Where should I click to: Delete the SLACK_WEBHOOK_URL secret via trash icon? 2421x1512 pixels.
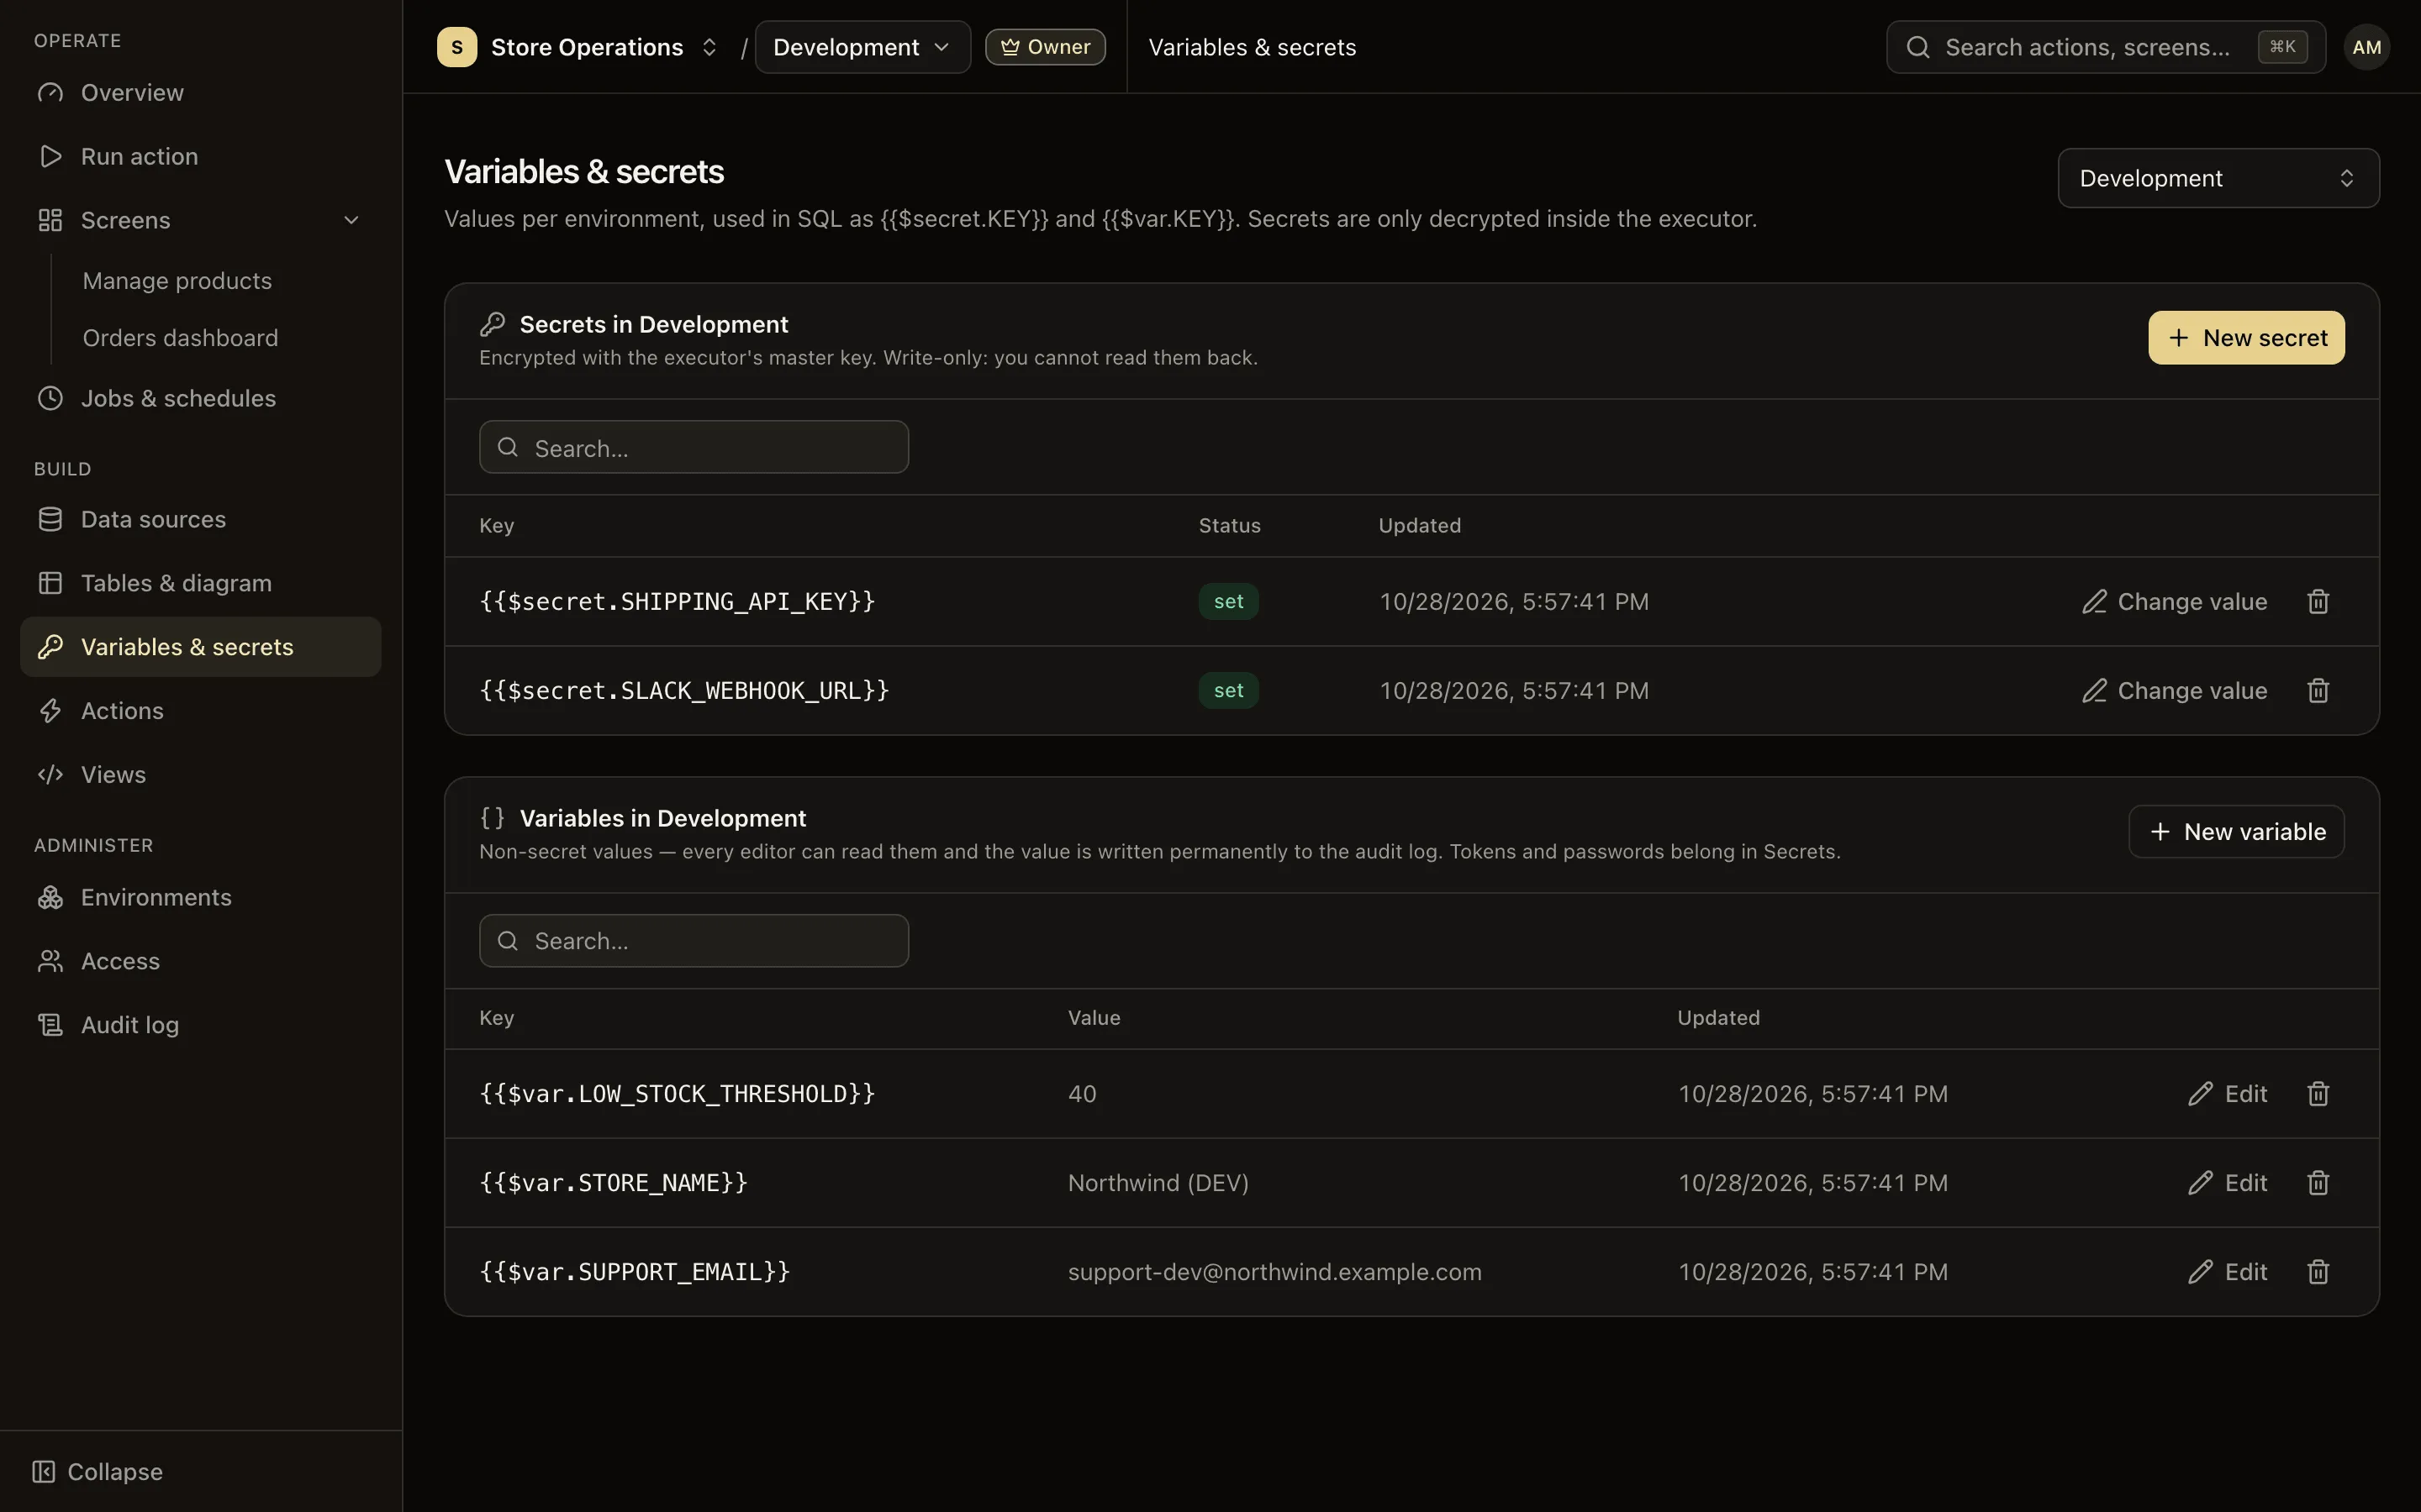pos(2318,690)
